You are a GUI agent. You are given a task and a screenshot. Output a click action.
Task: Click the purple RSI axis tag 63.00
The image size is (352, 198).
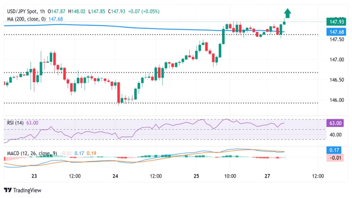pos(335,123)
